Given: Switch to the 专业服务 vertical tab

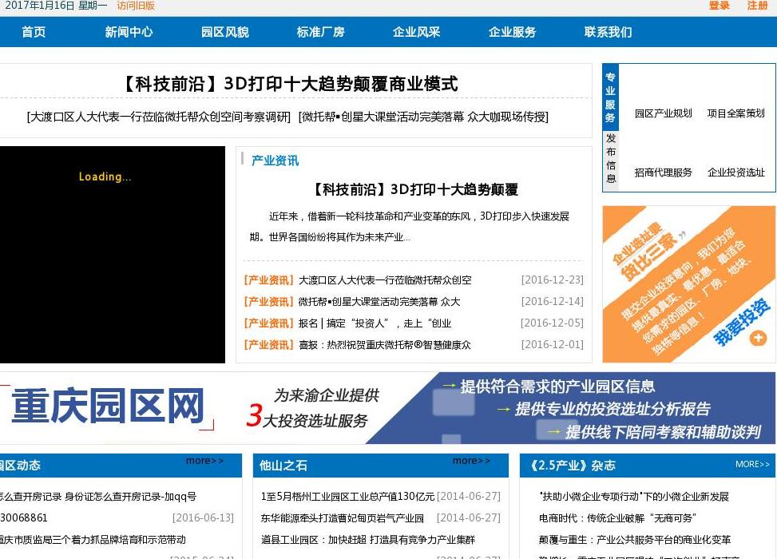Looking at the screenshot, I should [x=610, y=97].
